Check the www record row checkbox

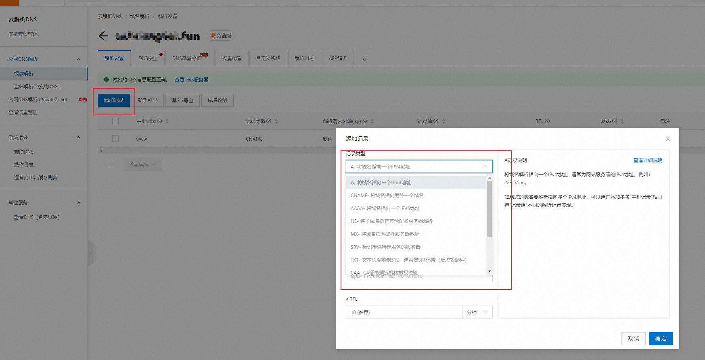[x=115, y=139]
